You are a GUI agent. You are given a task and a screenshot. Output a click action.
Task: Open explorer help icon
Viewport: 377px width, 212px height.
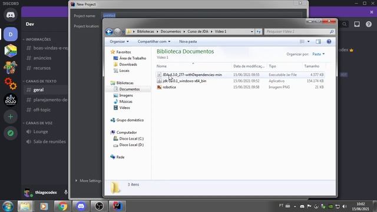329,42
